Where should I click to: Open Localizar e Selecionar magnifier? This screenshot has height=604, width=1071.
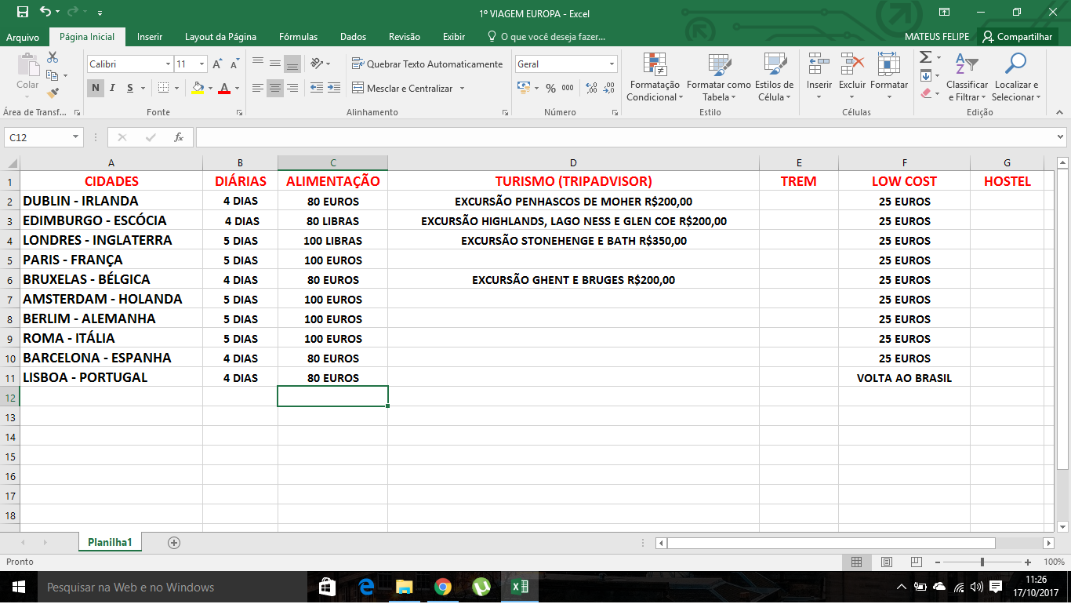click(x=1015, y=77)
